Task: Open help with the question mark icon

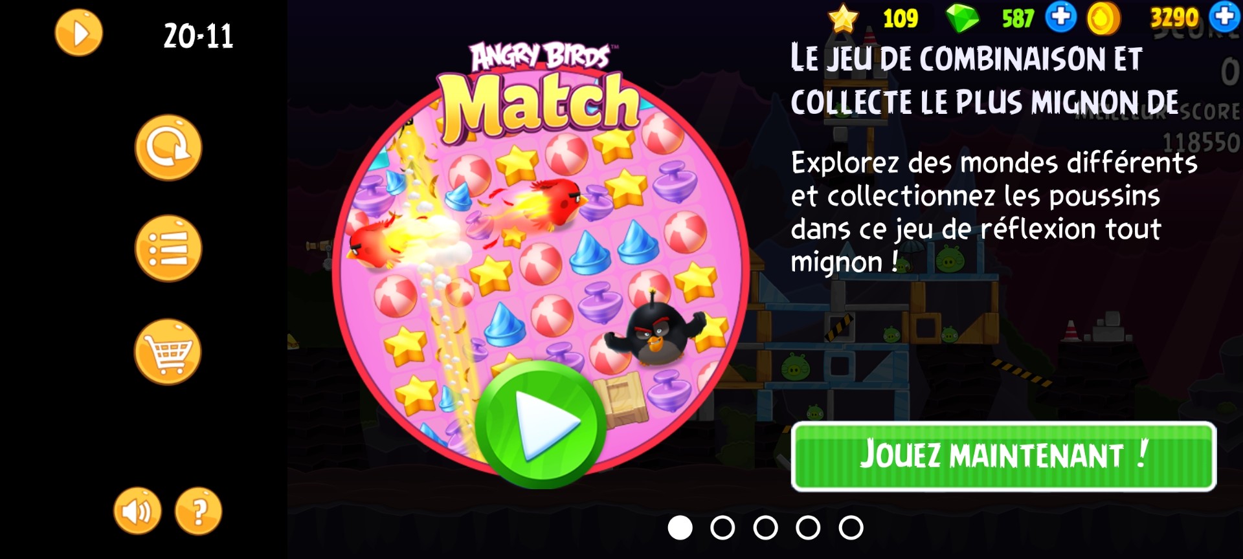Action: (199, 511)
